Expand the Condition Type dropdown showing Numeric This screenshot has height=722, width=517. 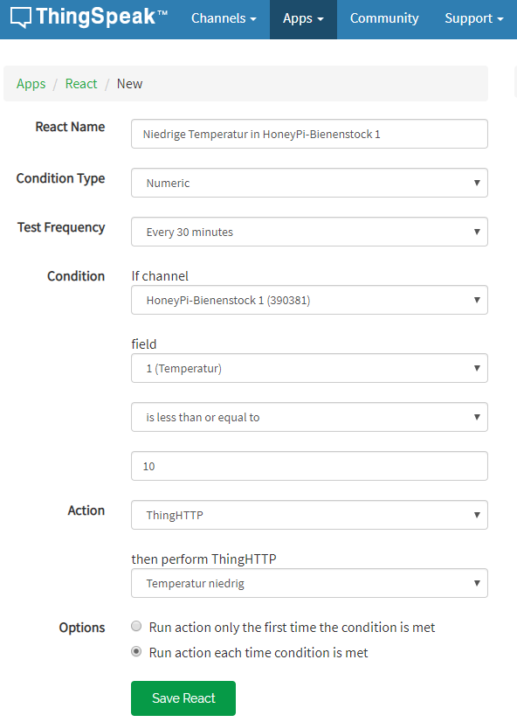(x=309, y=183)
